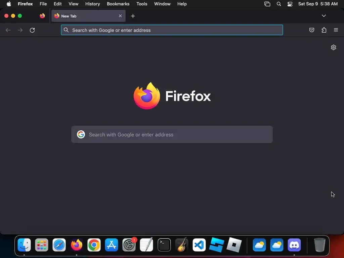Open the Help menu

(x=182, y=4)
